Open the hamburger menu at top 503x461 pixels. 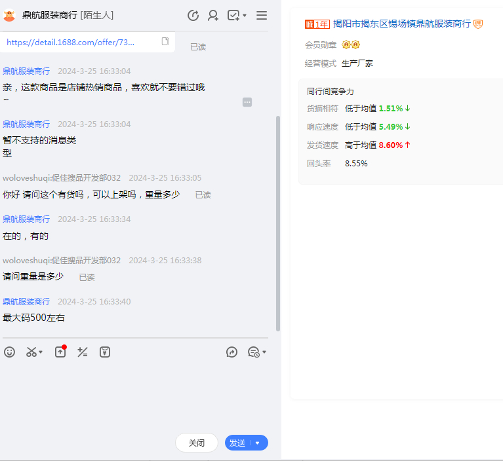pos(262,15)
